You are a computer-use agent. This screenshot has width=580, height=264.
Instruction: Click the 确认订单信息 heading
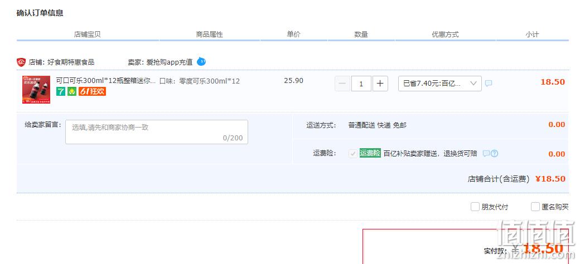[x=40, y=13]
